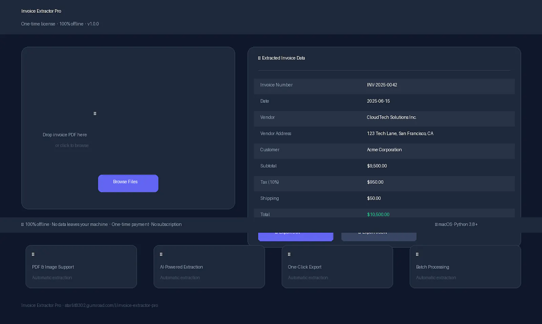Select 123 Tech Lane, San Francisco address
The image size is (542, 324).
[400, 134]
